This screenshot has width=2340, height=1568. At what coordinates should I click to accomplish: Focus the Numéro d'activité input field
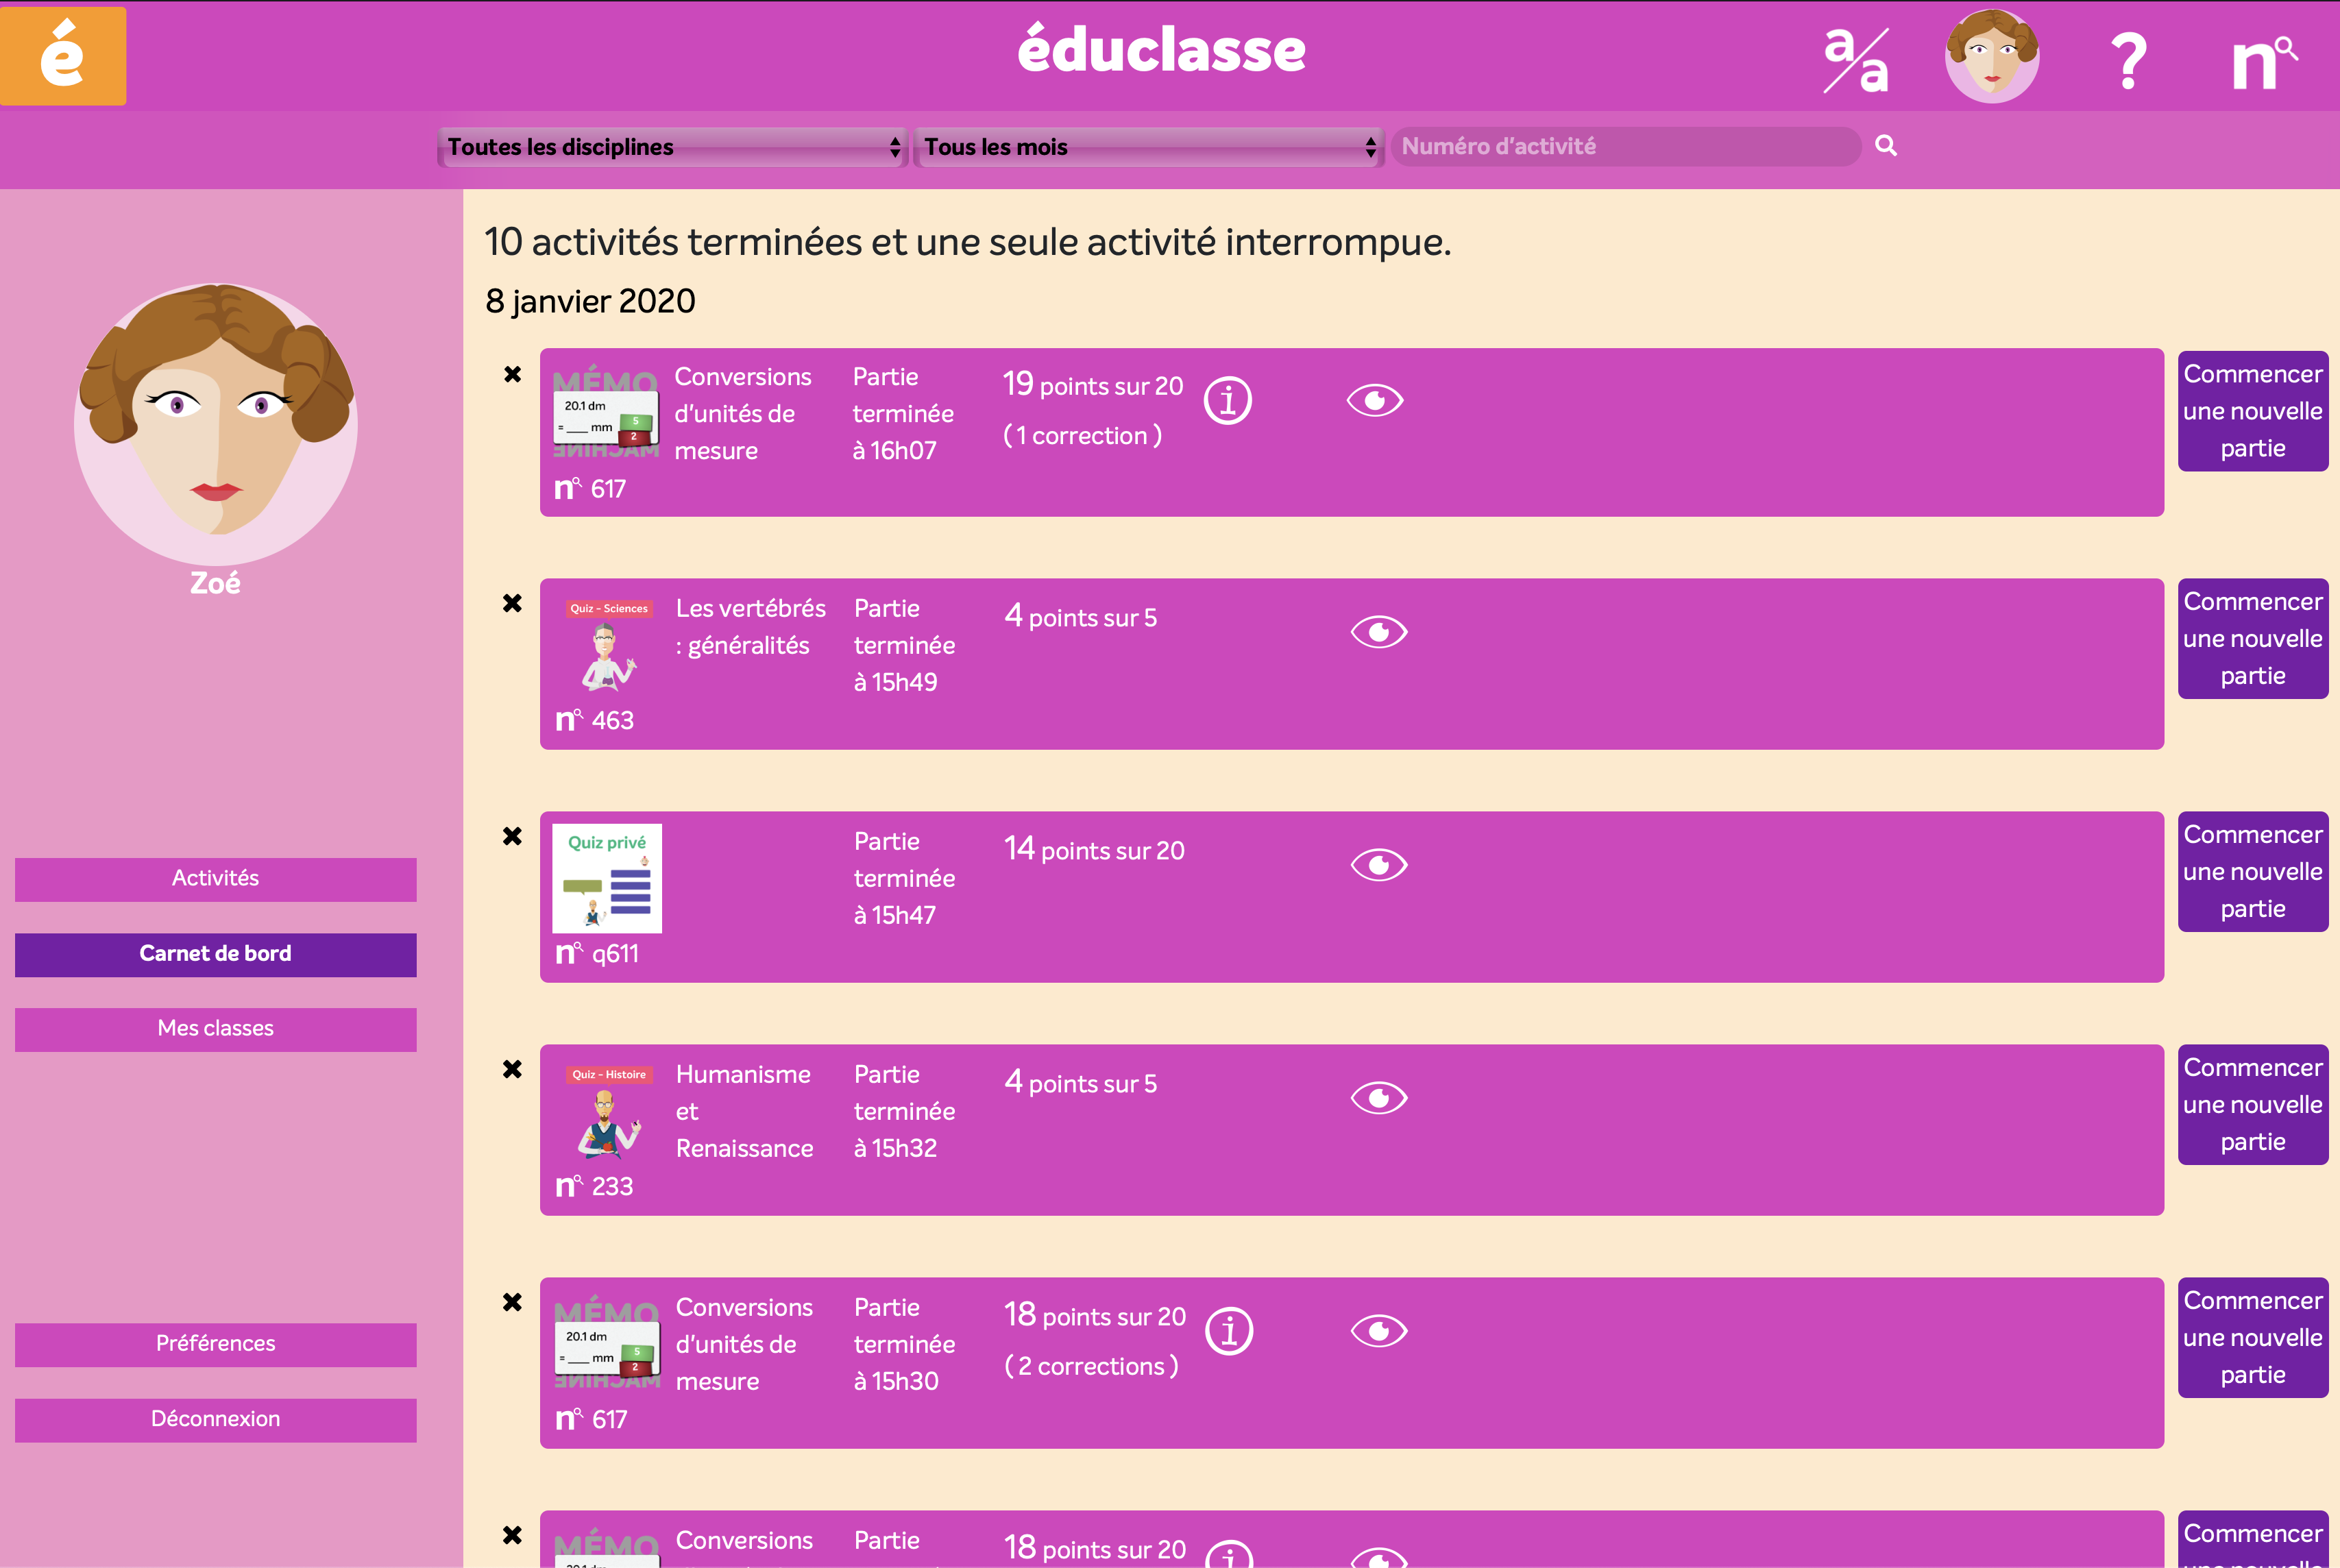tap(1624, 147)
